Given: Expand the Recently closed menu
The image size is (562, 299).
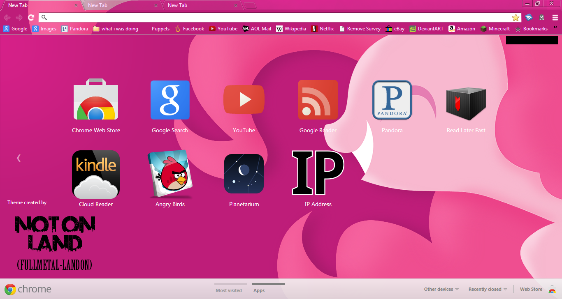Looking at the screenshot, I should click(x=488, y=289).
